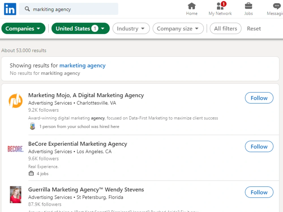Search instead for markiting agency
Screen dimensions: 283x212
tap(61, 73)
